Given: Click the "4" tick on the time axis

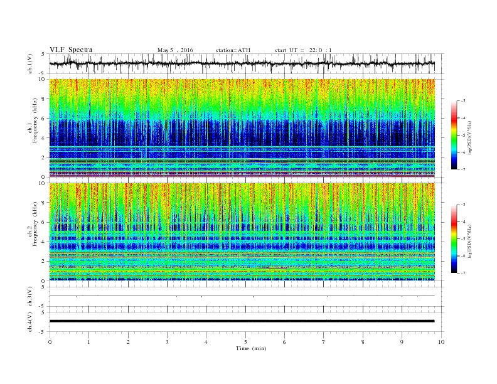Looking at the screenshot, I should pos(206,342).
